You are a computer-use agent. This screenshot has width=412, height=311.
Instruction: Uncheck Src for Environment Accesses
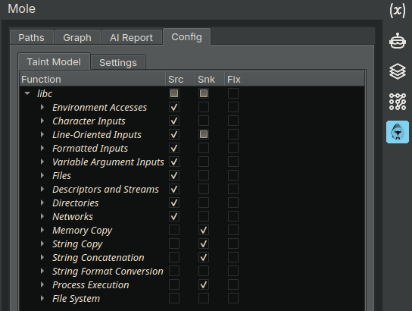coord(174,107)
